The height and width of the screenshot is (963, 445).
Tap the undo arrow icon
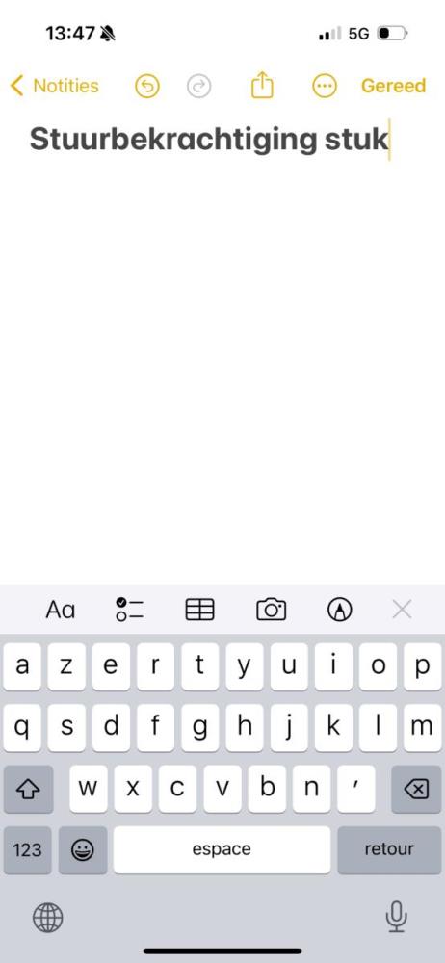pyautogui.click(x=147, y=86)
